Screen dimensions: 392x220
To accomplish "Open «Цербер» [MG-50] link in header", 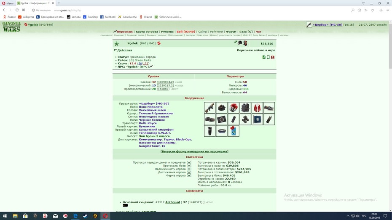I will 327,25.
